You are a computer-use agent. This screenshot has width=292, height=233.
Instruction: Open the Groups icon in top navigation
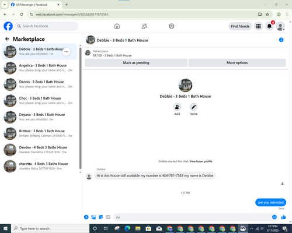tap(172, 26)
